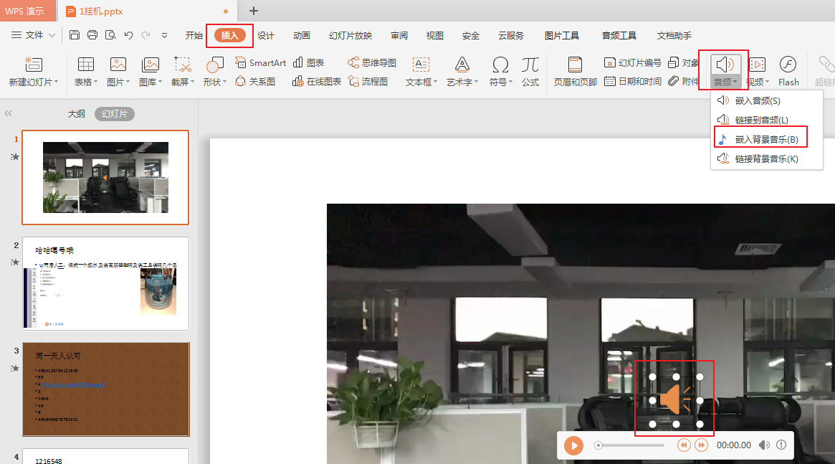Collapse the slide panel with double chevron
835x464 pixels.
(x=9, y=114)
